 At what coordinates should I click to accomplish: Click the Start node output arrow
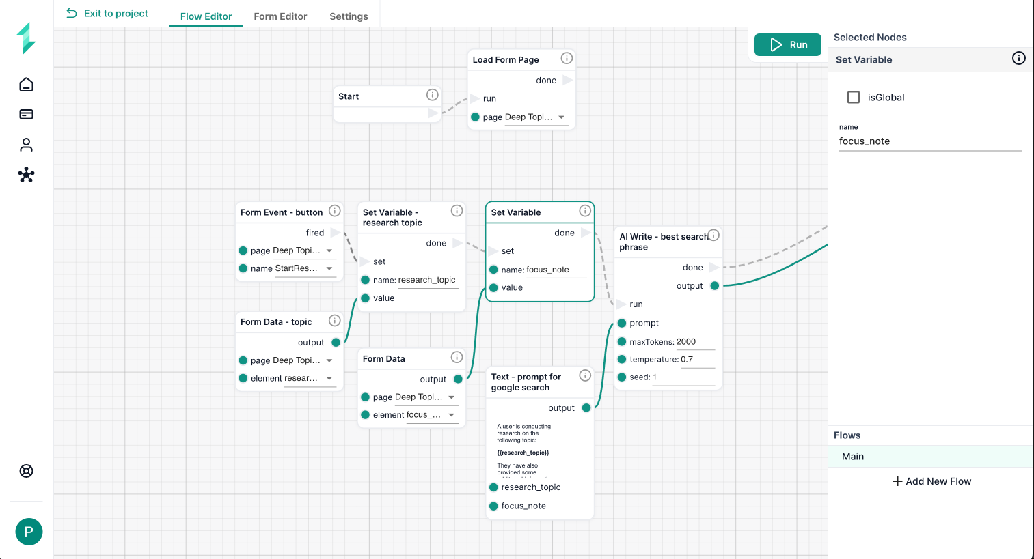[433, 113]
